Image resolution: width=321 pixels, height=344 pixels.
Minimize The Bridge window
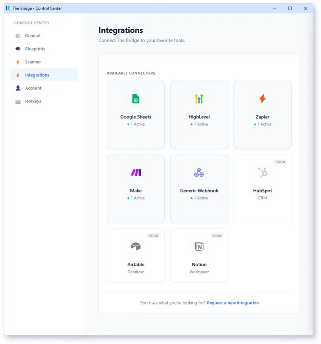(274, 8)
